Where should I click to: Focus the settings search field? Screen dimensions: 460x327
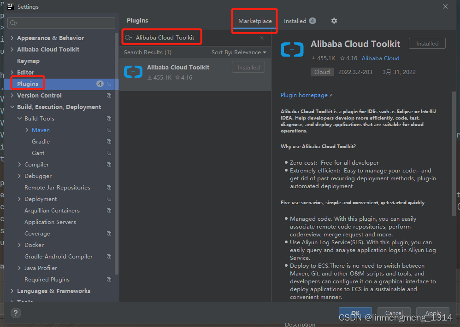pos(61,23)
